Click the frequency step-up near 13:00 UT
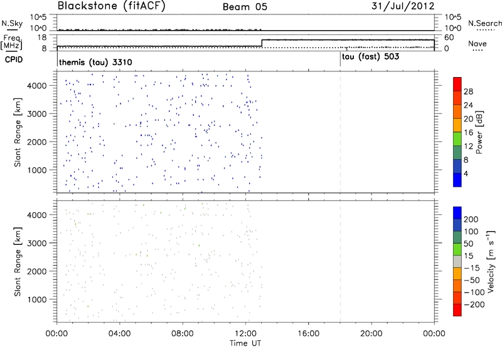Image resolution: width=502 pixels, height=347 pixels. pos(262,43)
